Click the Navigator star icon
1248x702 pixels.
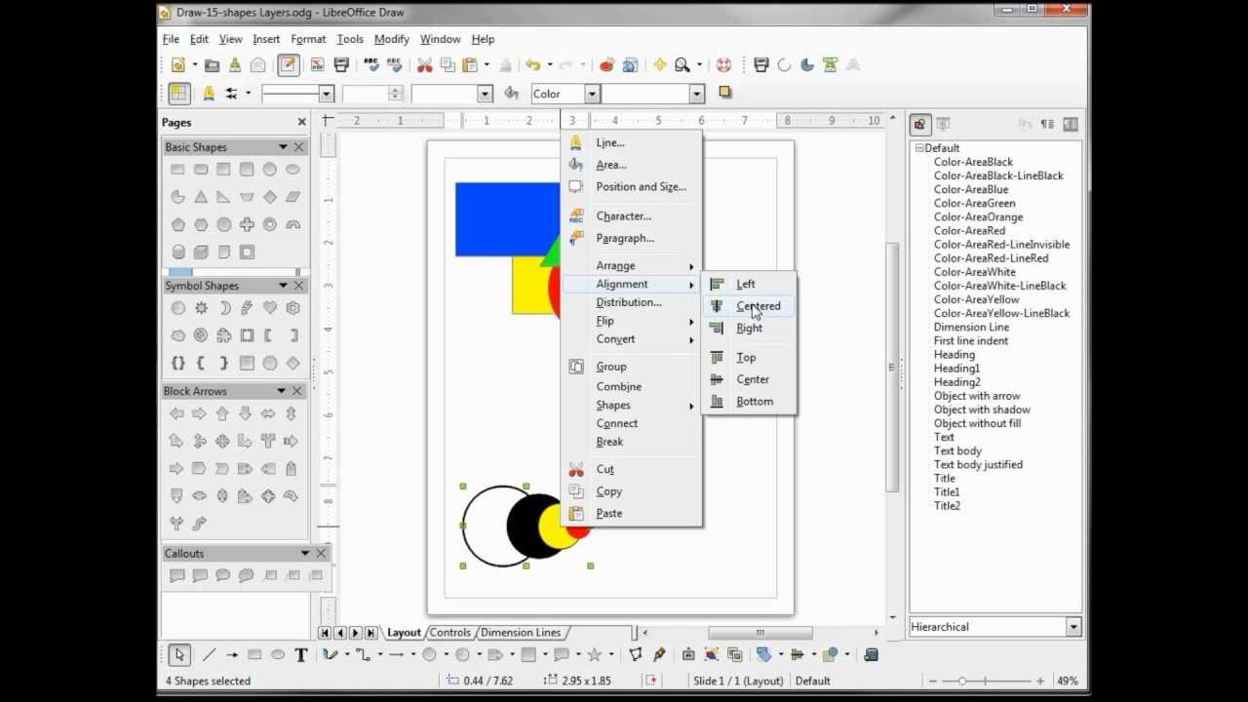tap(660, 65)
